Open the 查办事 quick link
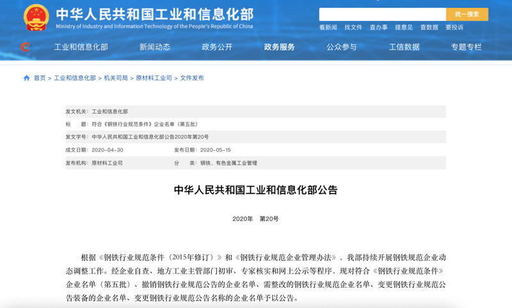Viewport: 512px width, 308px height. pos(378,27)
